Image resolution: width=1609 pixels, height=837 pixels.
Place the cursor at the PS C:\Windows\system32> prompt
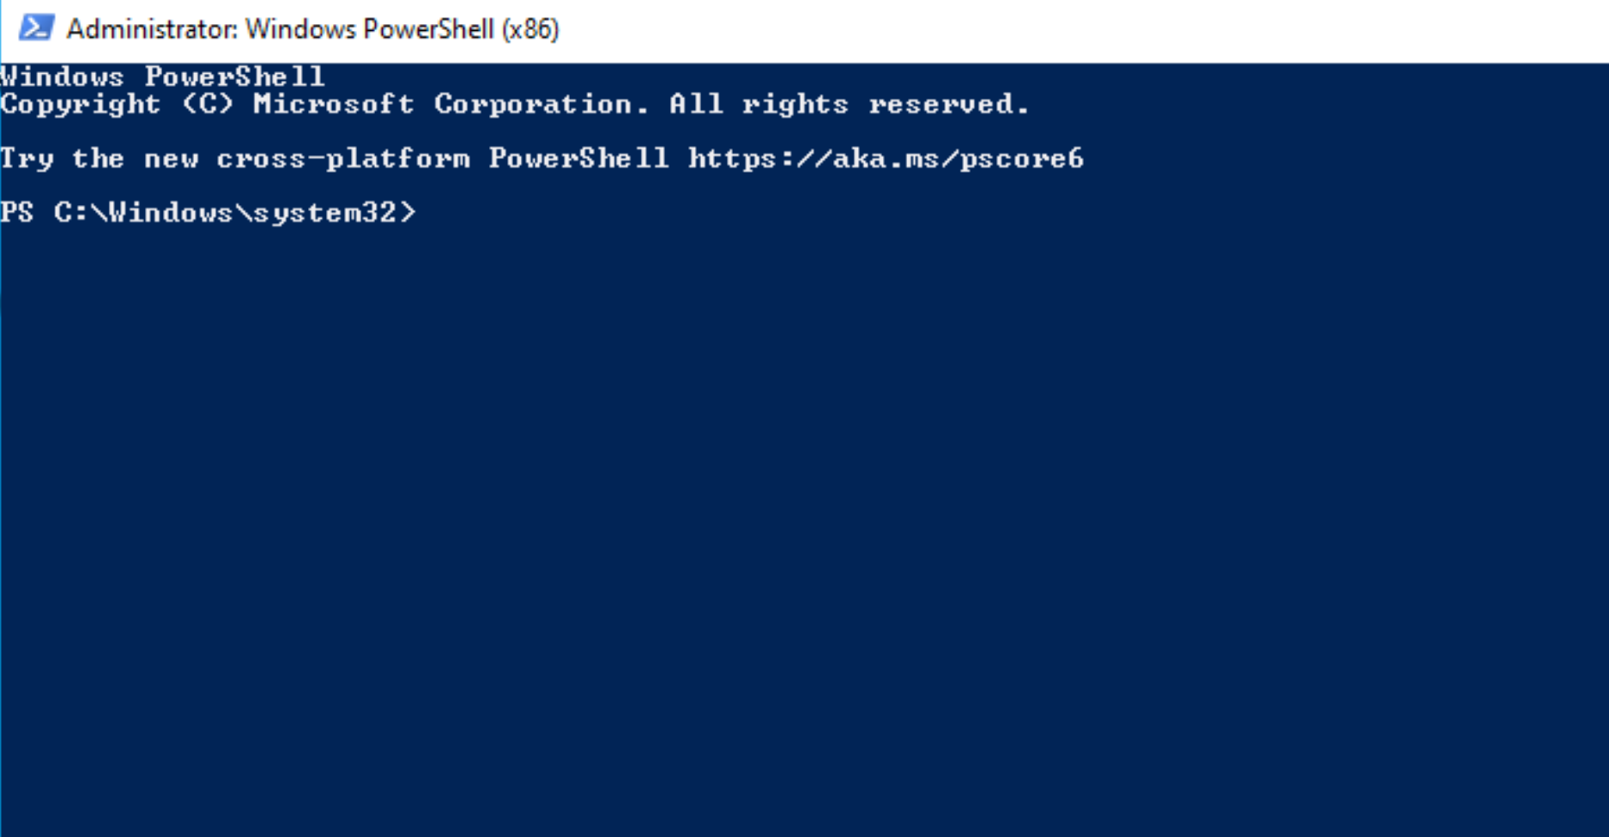point(206,212)
